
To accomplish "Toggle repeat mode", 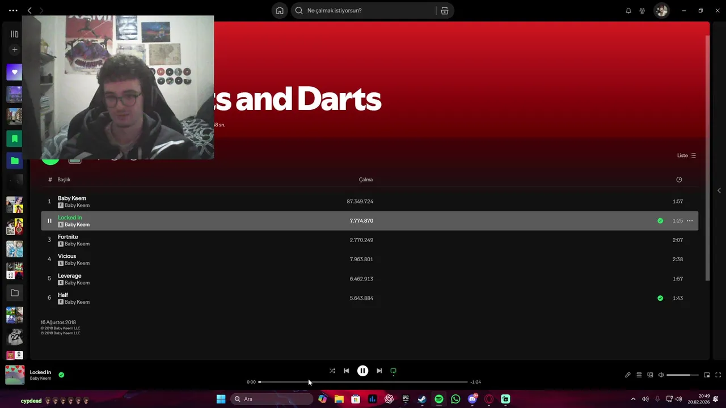I will (394, 371).
